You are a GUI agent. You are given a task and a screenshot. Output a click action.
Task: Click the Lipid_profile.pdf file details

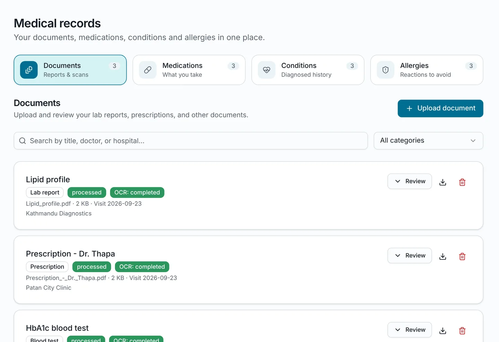tap(84, 204)
